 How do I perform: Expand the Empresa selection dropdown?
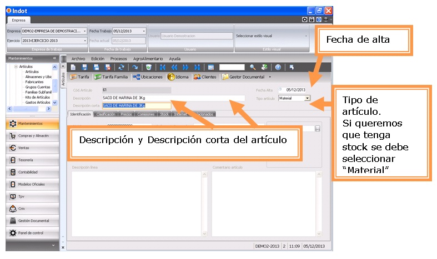click(85, 31)
